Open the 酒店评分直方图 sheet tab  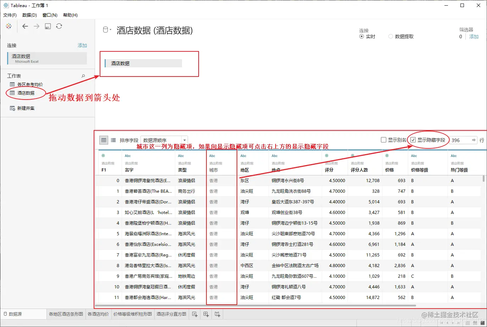(171, 314)
